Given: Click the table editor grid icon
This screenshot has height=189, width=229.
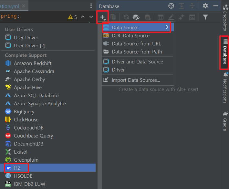Looking at the screenshot, I should coord(160,17).
